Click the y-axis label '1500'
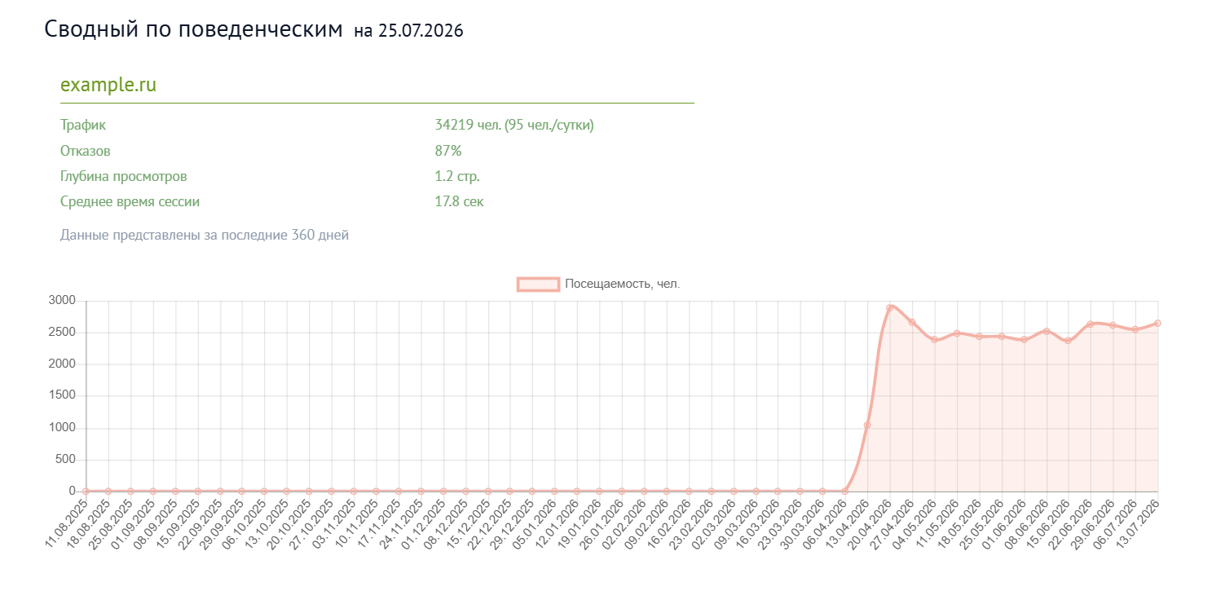This screenshot has height=591, width=1212. point(63,396)
